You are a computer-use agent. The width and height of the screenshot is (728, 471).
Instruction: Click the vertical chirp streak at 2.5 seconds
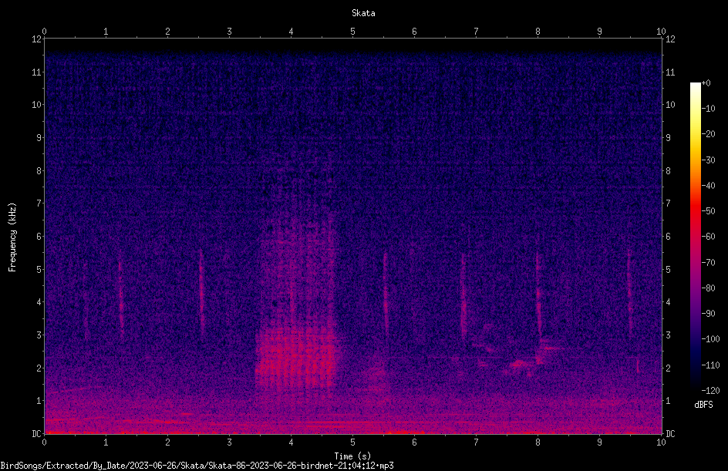click(201, 292)
